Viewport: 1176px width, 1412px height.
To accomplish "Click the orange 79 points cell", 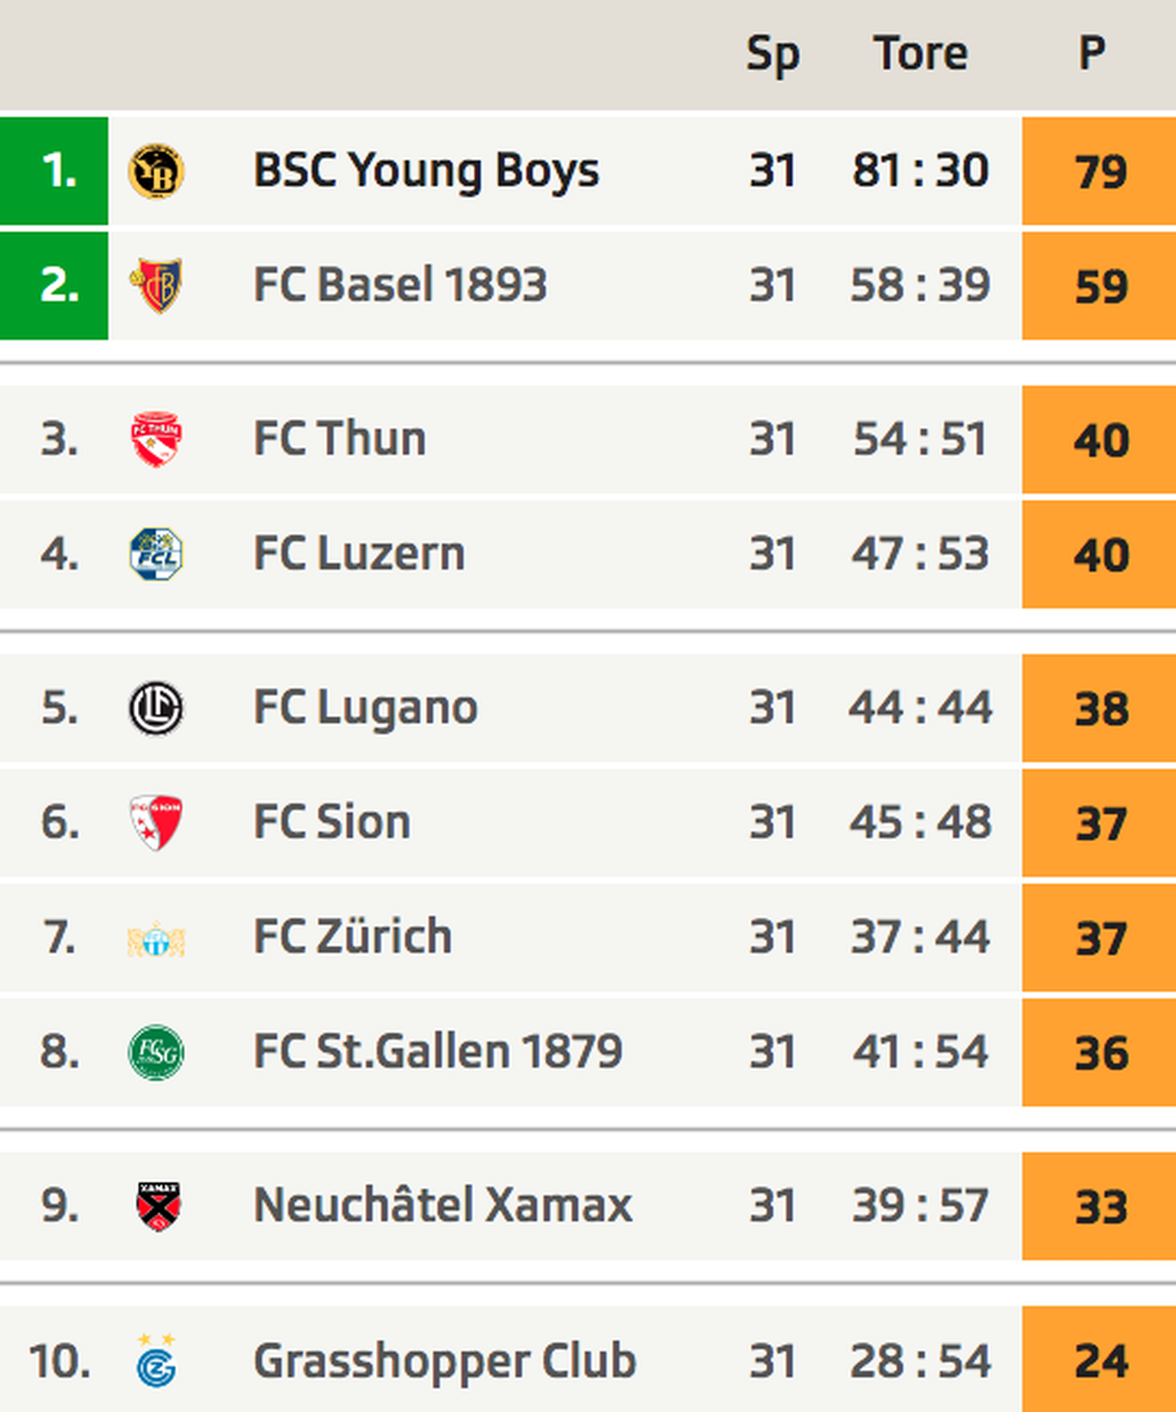I will (x=1099, y=171).
